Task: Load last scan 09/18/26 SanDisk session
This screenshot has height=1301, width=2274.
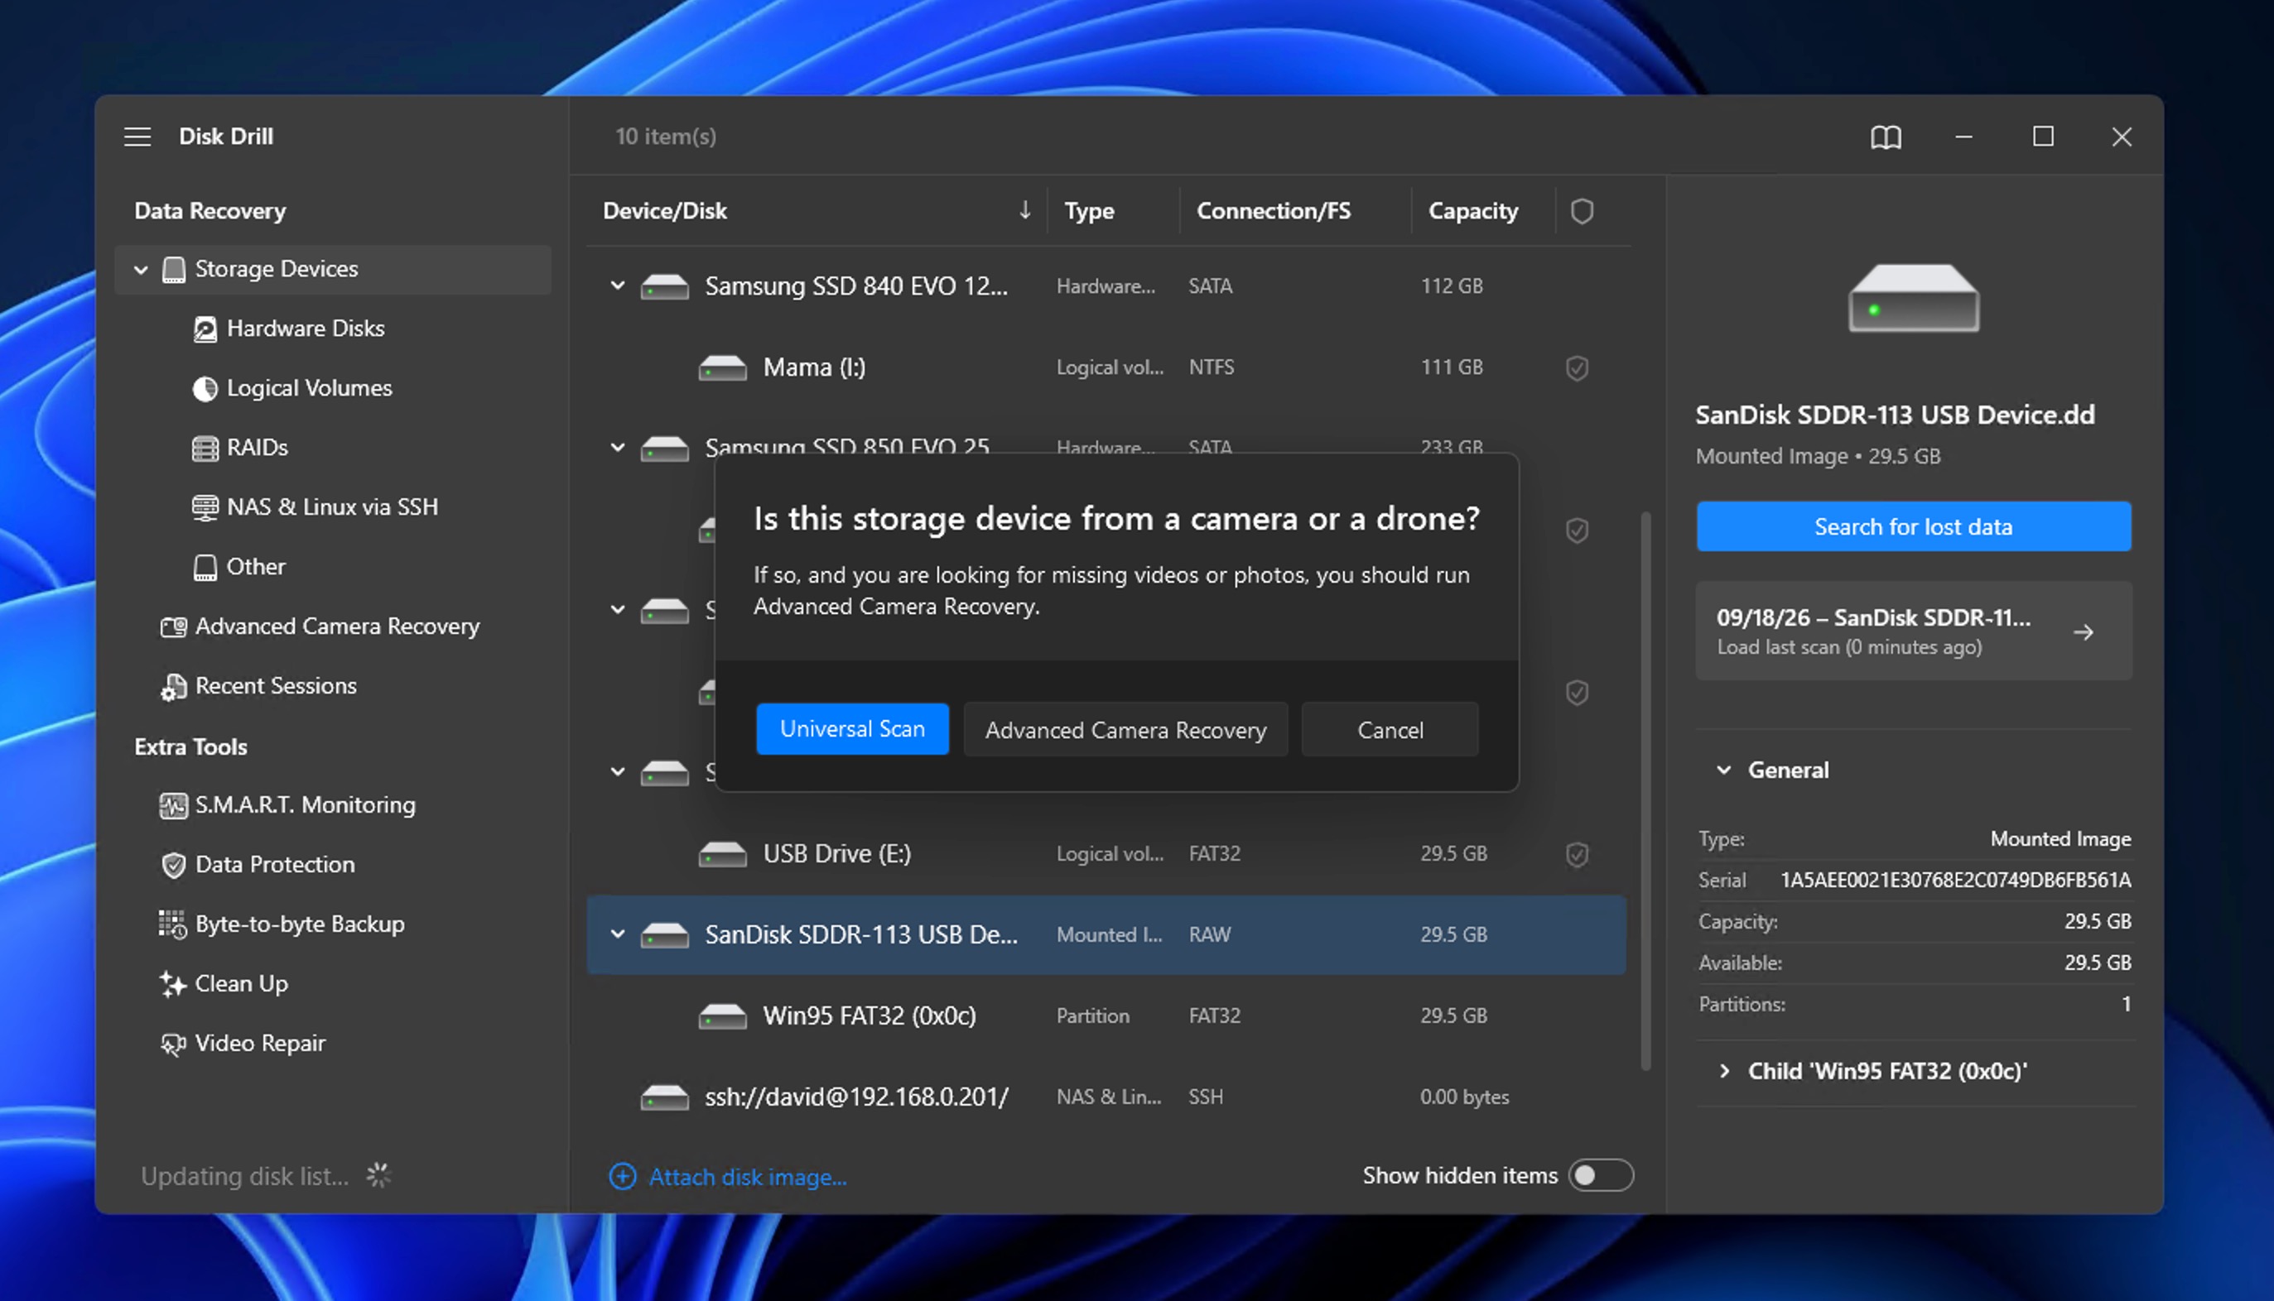Action: pos(1913,631)
